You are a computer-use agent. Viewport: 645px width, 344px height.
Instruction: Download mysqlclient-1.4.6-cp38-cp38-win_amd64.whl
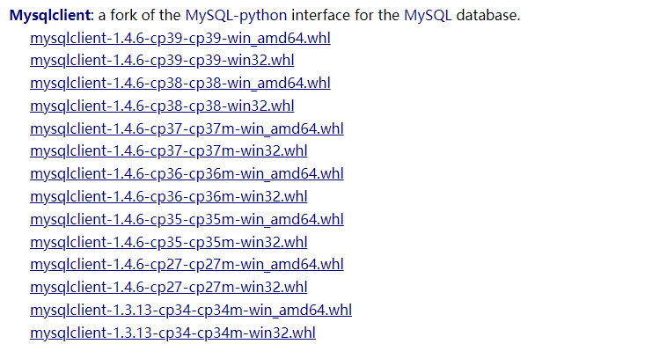click(x=180, y=83)
